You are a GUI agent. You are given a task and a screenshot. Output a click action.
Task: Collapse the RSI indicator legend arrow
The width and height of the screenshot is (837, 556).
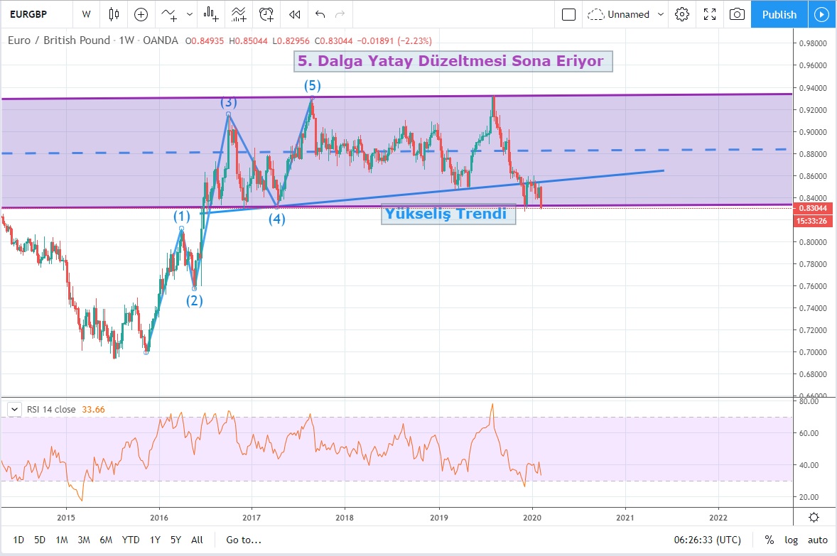pos(14,409)
